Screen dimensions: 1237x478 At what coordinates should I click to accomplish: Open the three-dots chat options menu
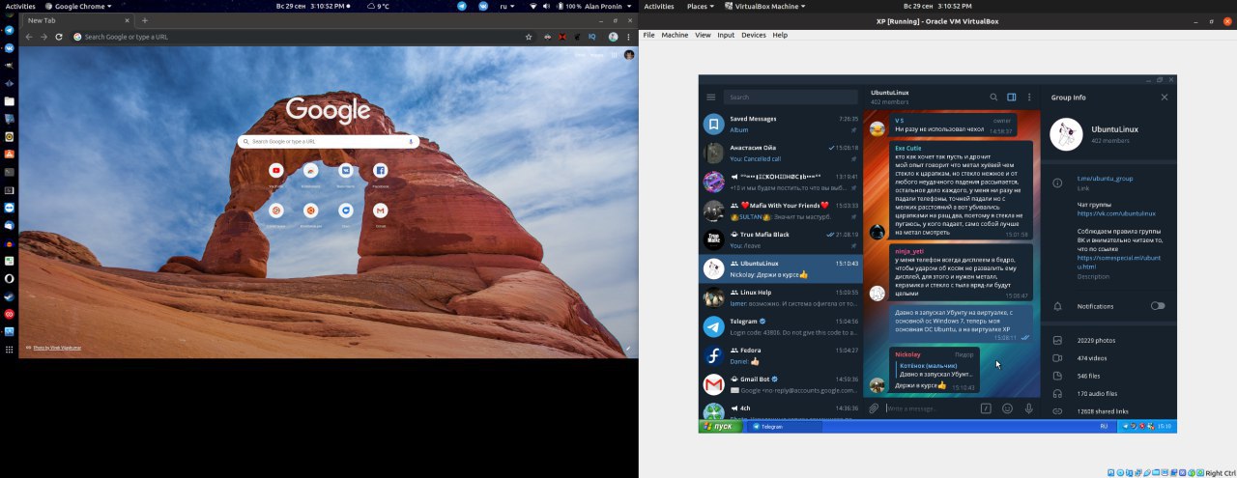[1029, 97]
